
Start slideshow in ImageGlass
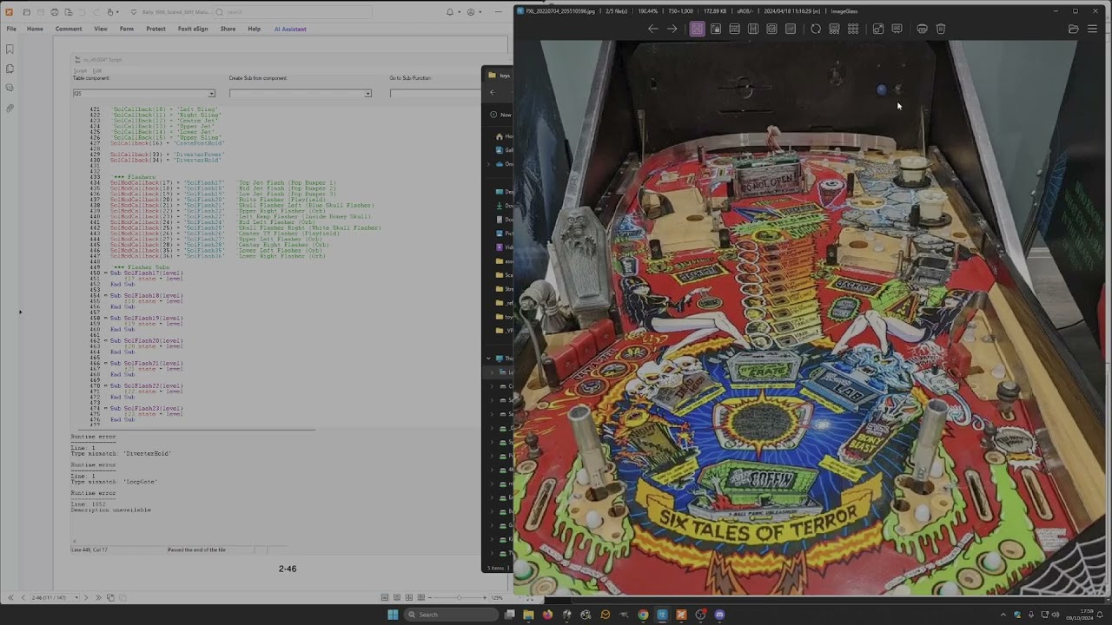[x=897, y=29]
